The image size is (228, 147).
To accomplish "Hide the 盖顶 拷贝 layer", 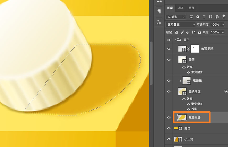I will click(x=169, y=49).
